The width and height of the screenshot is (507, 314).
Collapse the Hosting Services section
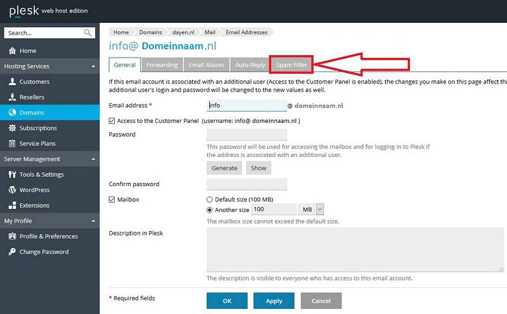click(x=93, y=66)
